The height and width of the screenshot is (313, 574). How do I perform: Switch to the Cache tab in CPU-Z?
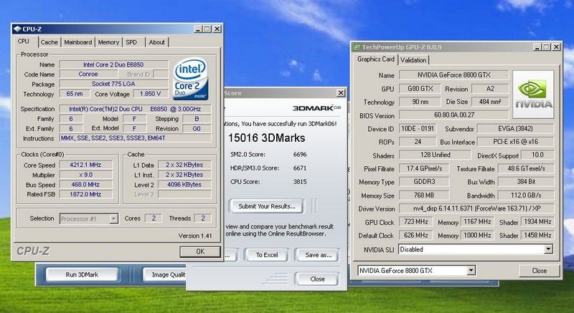click(x=50, y=42)
